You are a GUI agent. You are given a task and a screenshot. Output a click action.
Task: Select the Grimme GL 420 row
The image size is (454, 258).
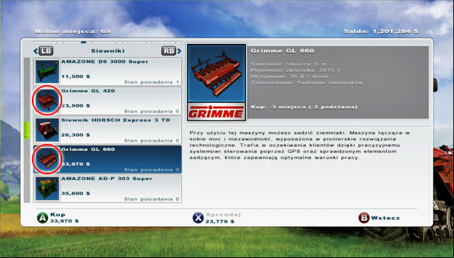108,101
